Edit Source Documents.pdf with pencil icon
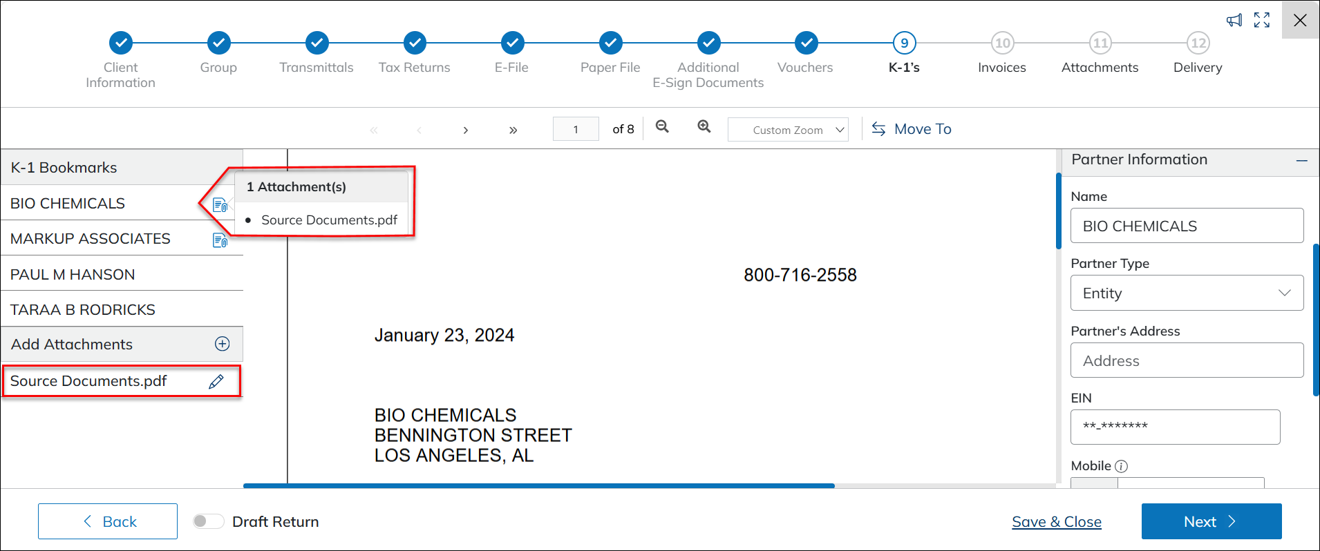1320x551 pixels. tap(216, 381)
